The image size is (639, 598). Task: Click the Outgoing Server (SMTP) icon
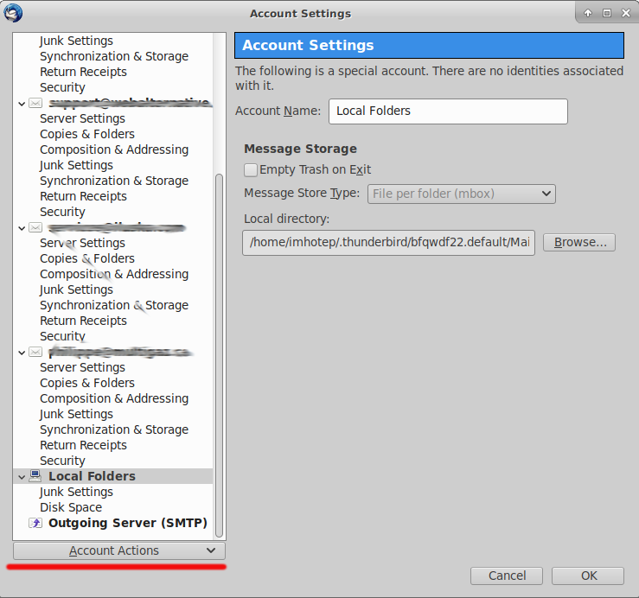pos(35,523)
